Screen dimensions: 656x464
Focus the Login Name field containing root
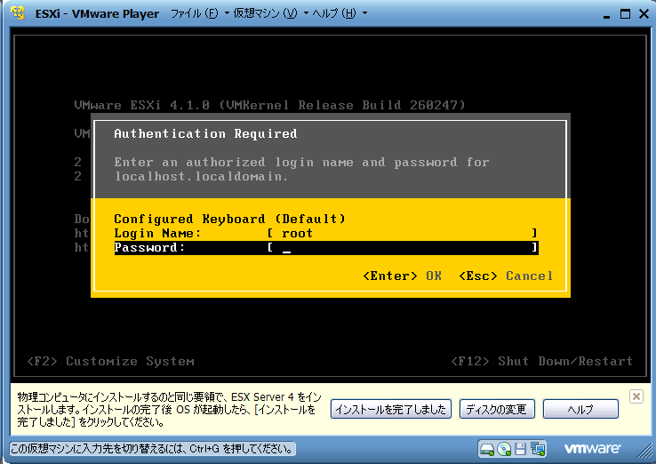click(403, 233)
